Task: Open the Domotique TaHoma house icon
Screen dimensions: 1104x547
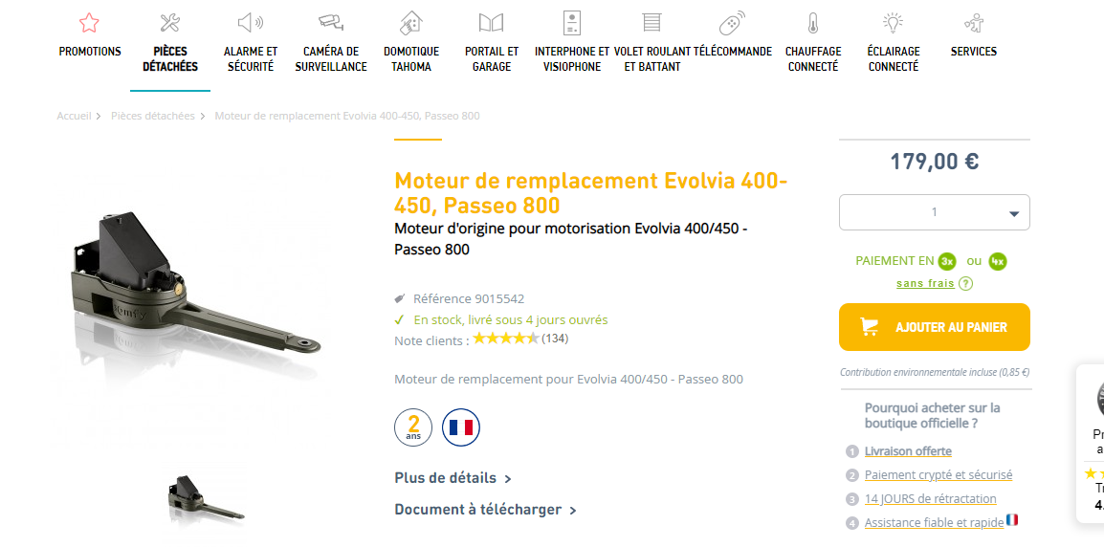Action: [410, 23]
